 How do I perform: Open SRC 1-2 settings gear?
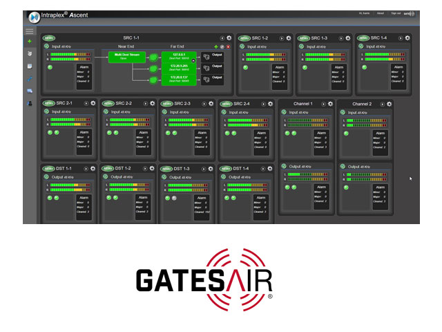point(289,38)
